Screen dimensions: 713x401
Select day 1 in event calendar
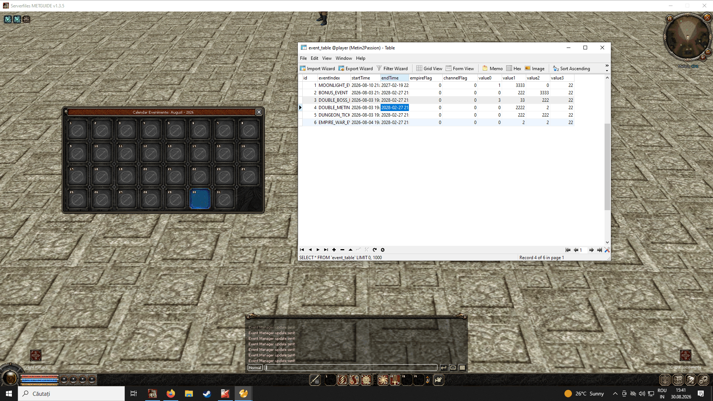77,130
